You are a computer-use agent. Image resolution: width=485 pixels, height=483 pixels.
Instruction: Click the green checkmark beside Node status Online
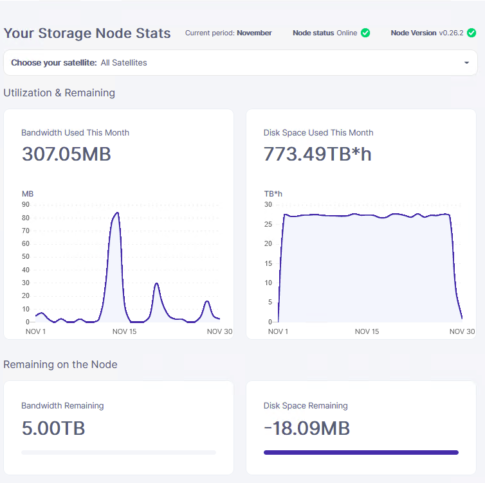click(x=365, y=33)
